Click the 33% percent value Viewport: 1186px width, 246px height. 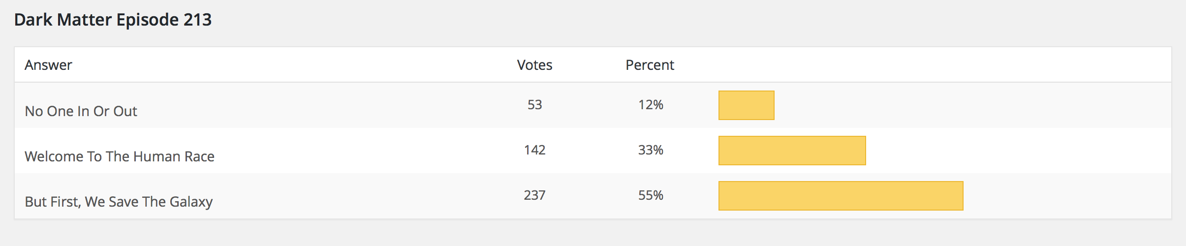point(651,150)
